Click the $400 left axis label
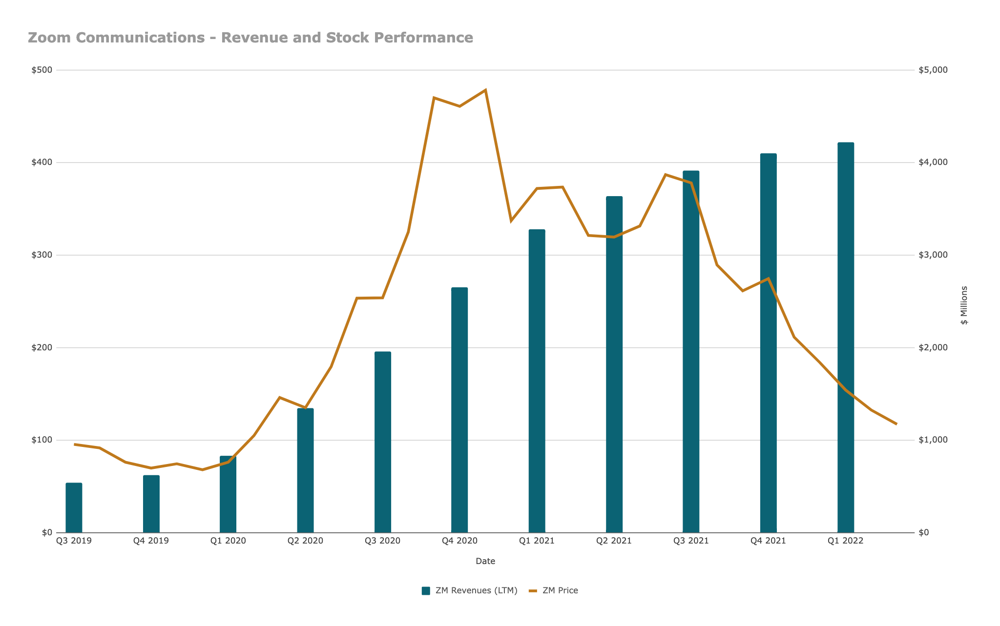The height and width of the screenshot is (626, 1000). click(x=42, y=162)
